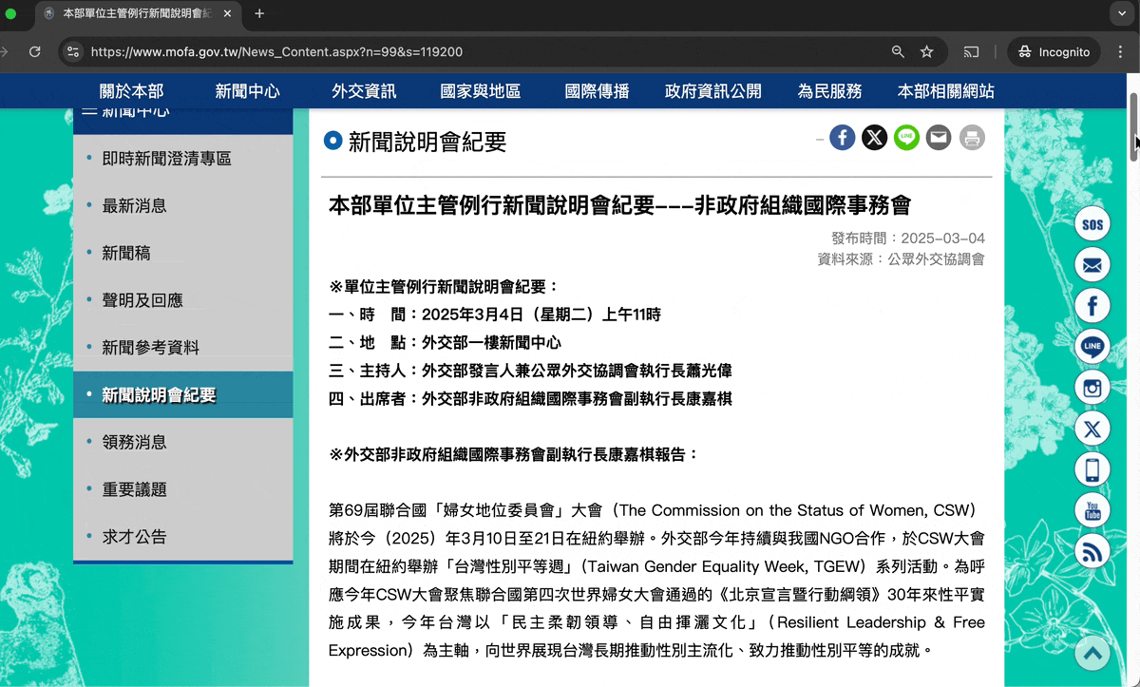Share article via Facebook icon in header
Viewport: 1140px width, 687px height.
(x=842, y=138)
